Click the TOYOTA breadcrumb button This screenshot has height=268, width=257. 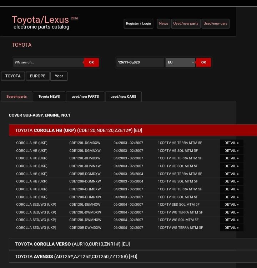13,76
